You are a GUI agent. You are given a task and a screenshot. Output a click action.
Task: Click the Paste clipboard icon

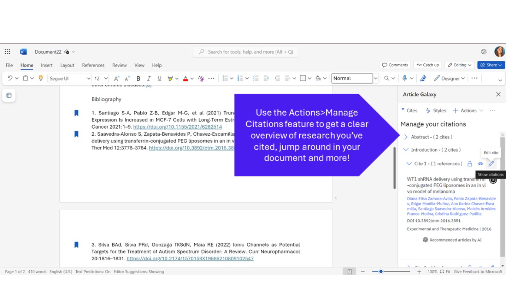[26, 78]
